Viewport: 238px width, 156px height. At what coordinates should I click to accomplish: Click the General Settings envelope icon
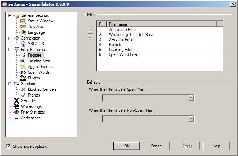pyautogui.click(x=17, y=15)
